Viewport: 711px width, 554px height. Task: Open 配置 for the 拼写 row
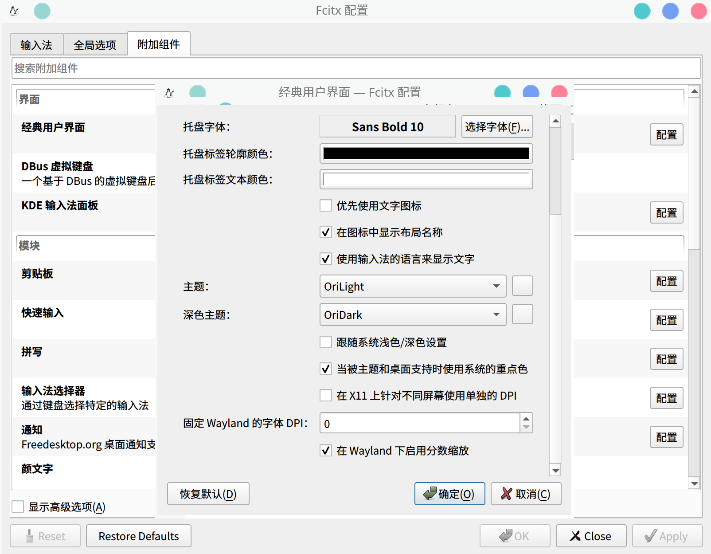coord(667,359)
